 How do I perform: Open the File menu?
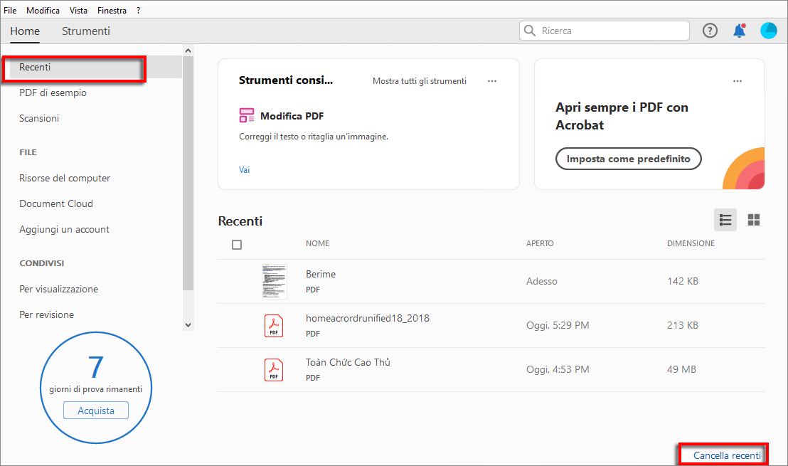pos(10,11)
